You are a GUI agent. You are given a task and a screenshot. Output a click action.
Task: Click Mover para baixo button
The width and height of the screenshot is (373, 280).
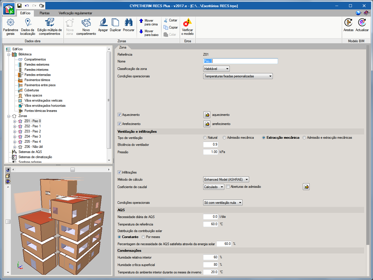149,33
